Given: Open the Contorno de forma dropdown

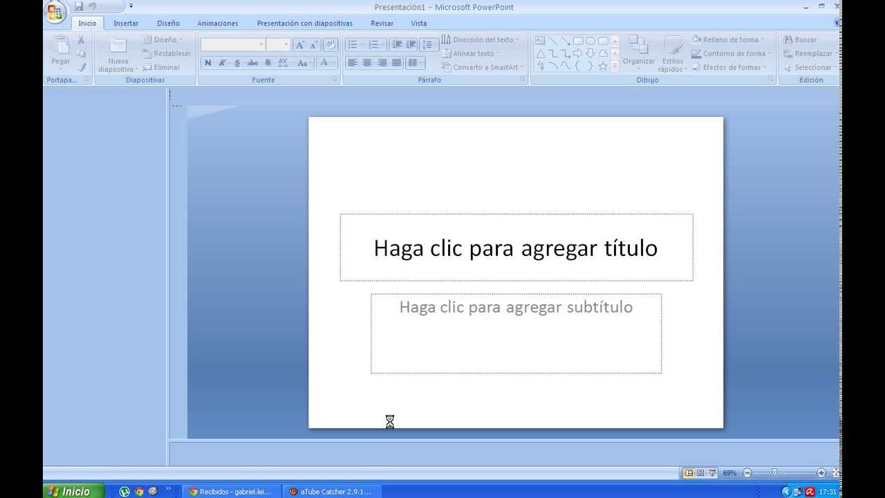Looking at the screenshot, I should pos(732,53).
